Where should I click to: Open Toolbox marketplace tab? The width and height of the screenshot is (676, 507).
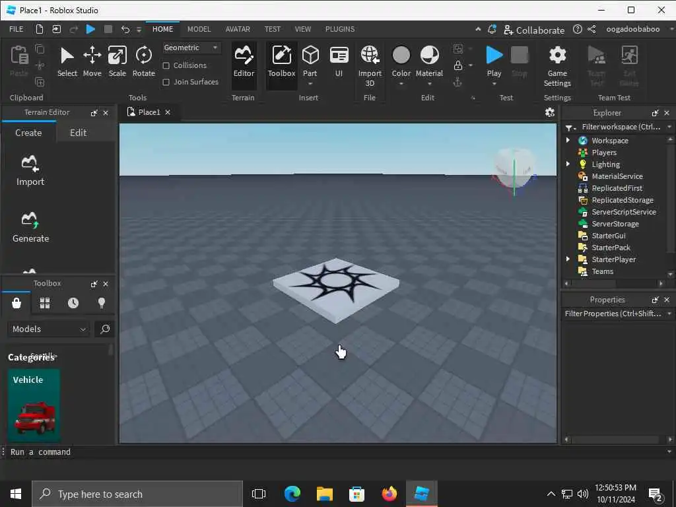17,303
